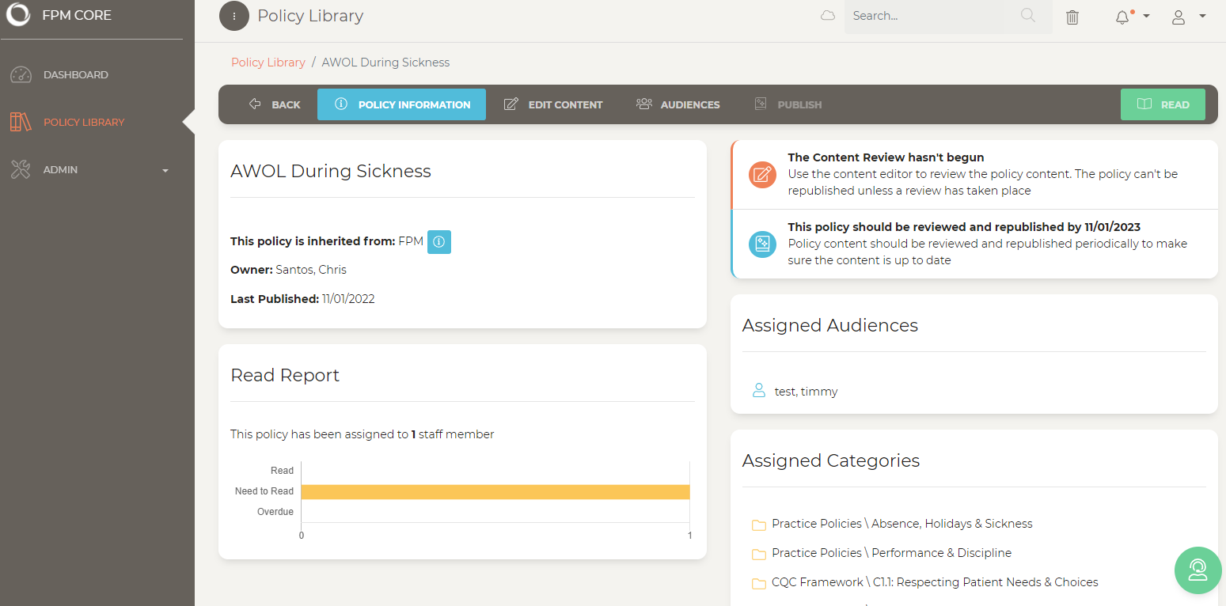This screenshot has width=1226, height=606.
Task: Click the person icon beside test, timmy
Action: pos(759,391)
